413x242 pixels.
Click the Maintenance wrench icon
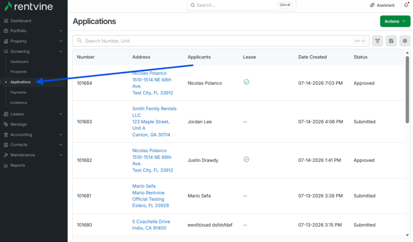click(x=6, y=155)
